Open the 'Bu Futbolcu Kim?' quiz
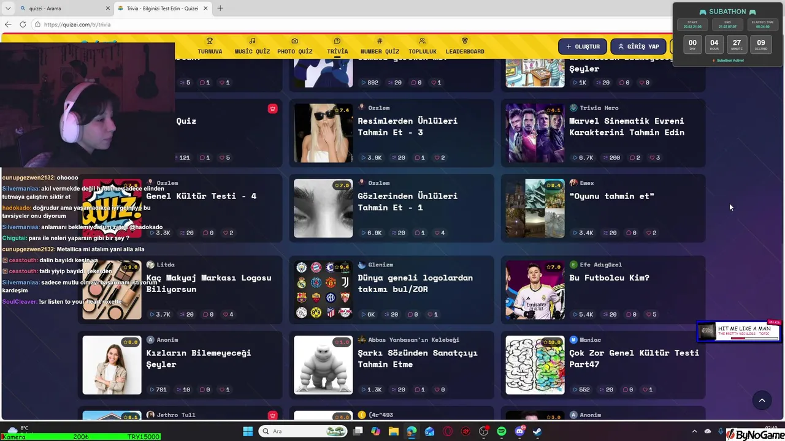Viewport: 785px width, 441px height. [x=609, y=277]
